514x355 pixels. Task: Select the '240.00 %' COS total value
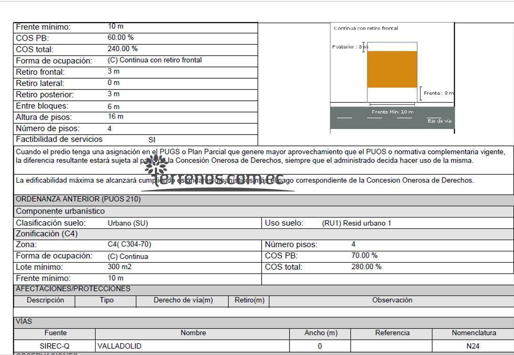pyautogui.click(x=122, y=48)
